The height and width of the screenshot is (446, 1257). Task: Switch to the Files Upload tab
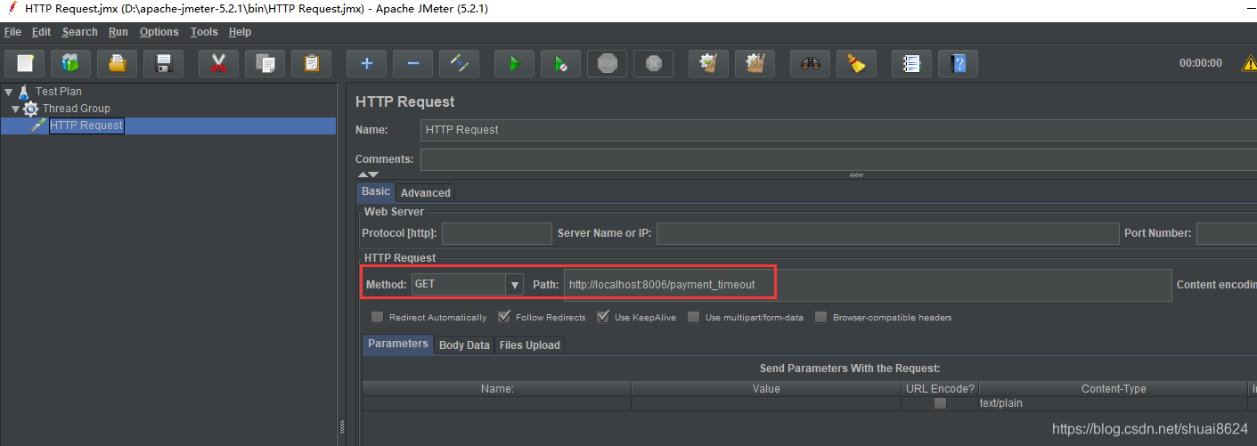coord(530,345)
